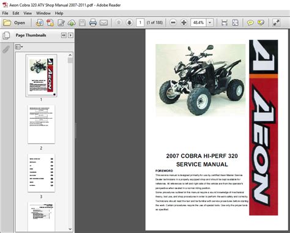290x233 pixels.
Task: Click the Create PDF icon
Action: pos(50,23)
